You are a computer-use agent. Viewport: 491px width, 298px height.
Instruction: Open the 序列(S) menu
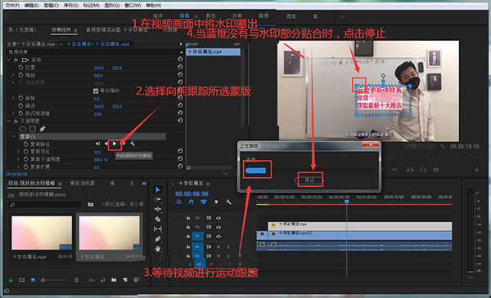[x=70, y=6]
